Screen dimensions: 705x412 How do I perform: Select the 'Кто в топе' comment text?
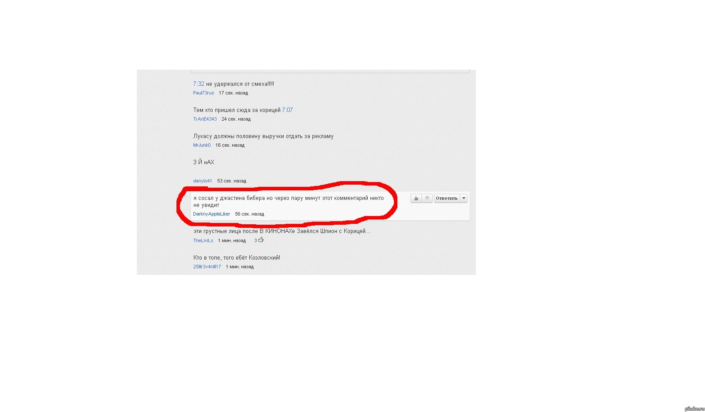(237, 257)
